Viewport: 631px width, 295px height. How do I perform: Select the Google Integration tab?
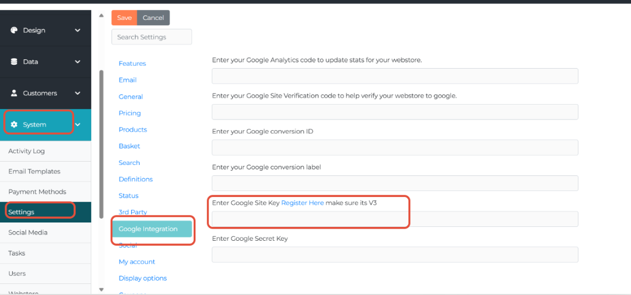152,229
